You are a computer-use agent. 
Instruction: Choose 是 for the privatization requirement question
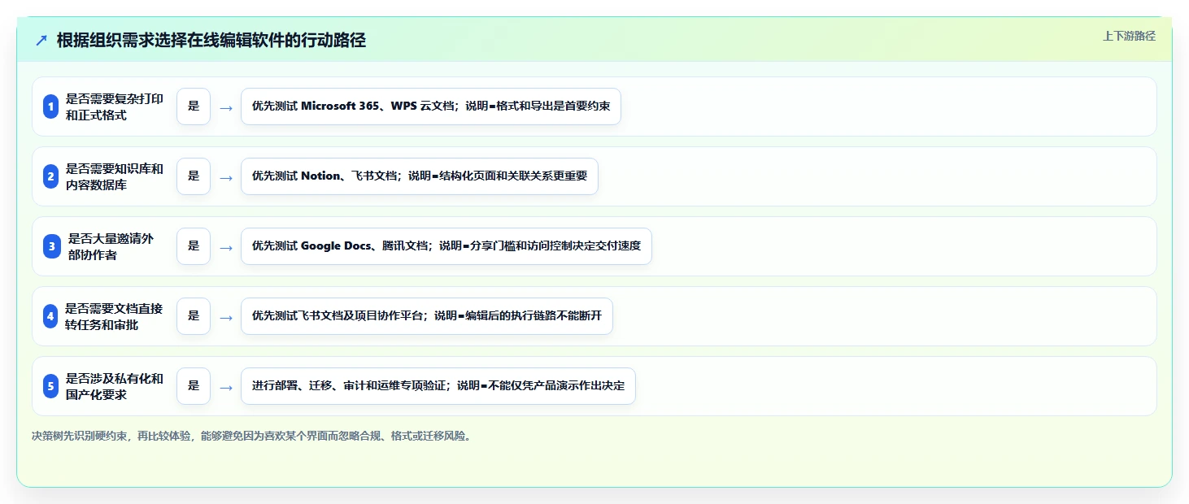194,386
